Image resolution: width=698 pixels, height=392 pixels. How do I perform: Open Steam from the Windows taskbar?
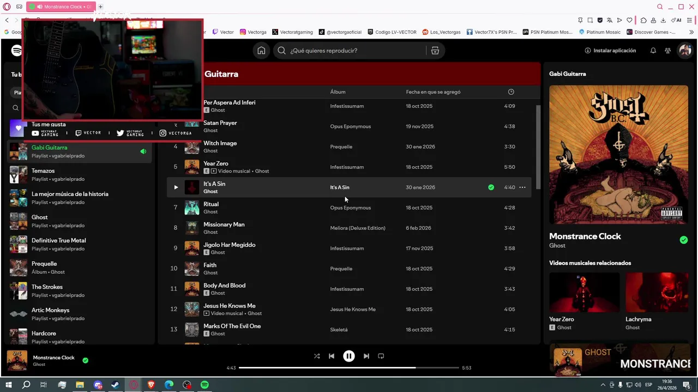pos(116,385)
